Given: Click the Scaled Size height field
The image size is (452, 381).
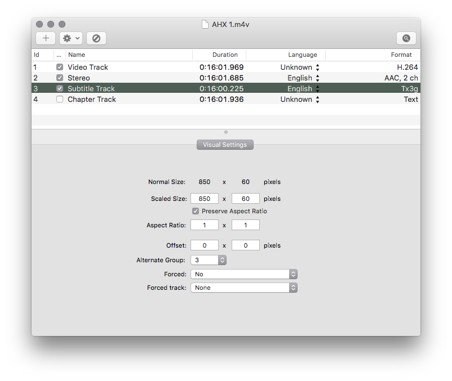Looking at the screenshot, I should (x=246, y=199).
